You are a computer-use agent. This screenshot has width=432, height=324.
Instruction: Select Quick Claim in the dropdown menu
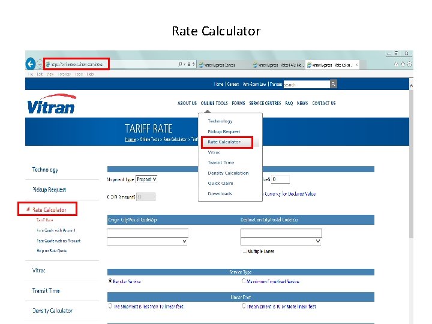220,183
